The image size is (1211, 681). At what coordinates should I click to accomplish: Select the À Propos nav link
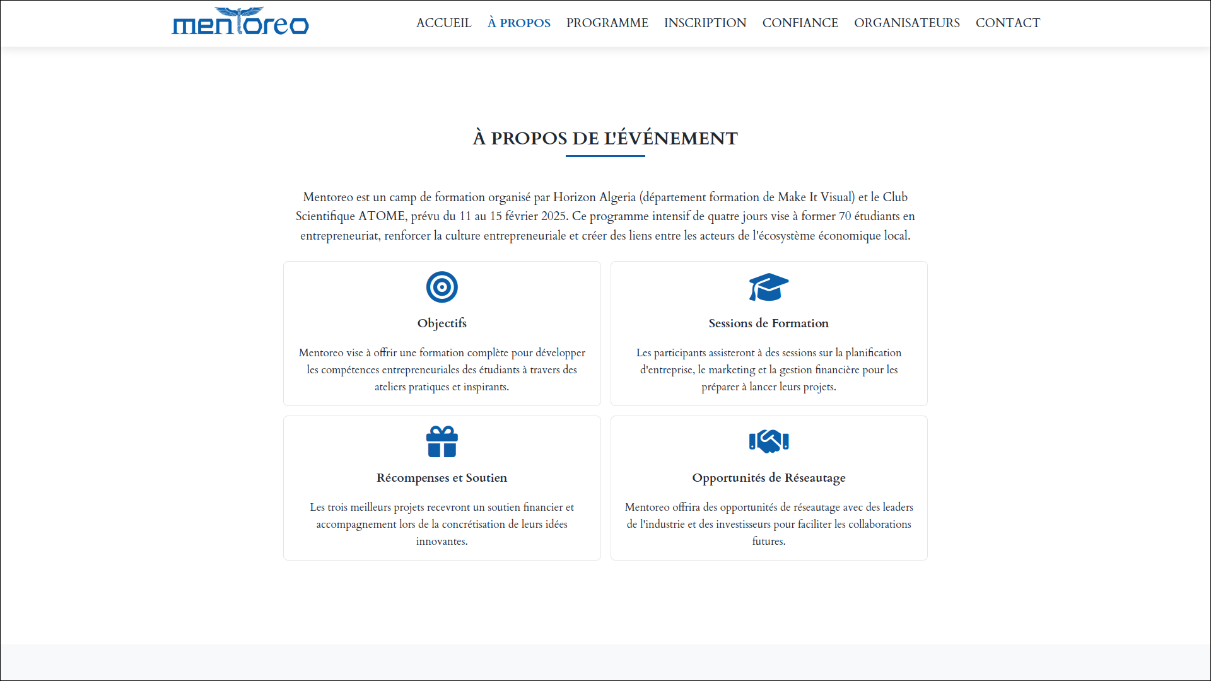(518, 23)
